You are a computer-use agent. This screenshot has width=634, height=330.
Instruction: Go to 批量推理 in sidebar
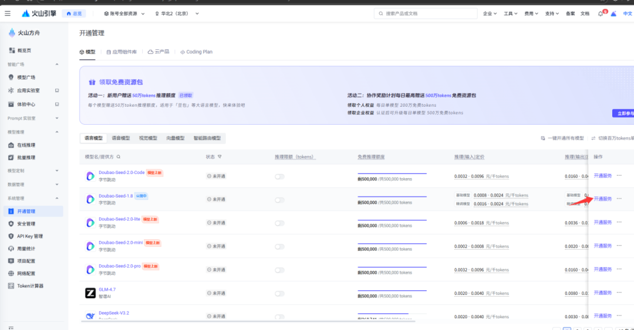click(x=26, y=158)
